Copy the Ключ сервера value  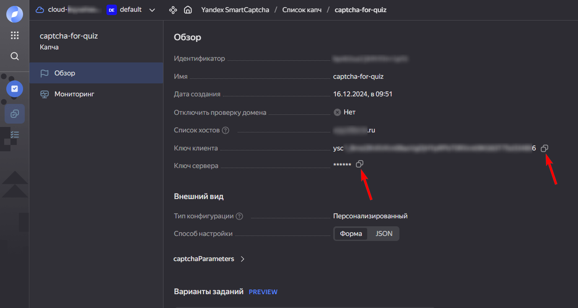point(359,164)
